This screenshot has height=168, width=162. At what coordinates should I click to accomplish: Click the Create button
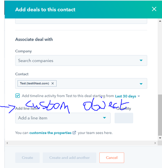(x=27, y=157)
